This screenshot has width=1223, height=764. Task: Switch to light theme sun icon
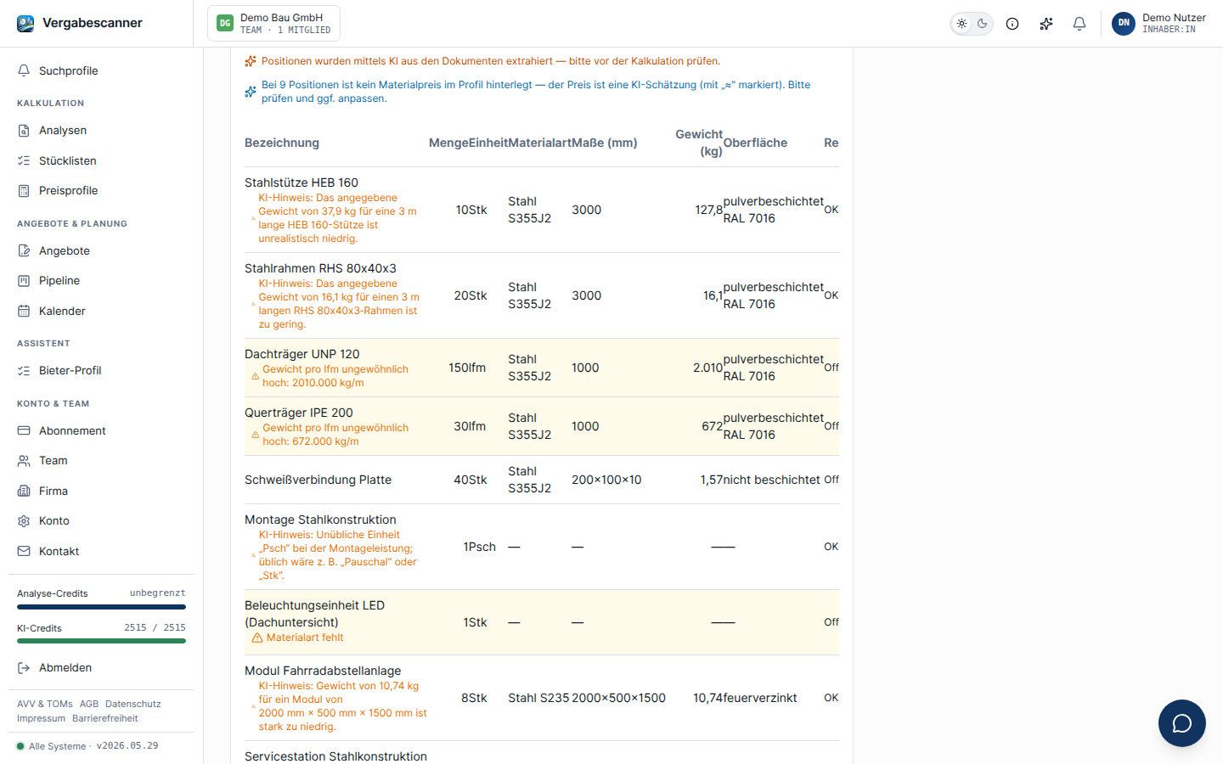pos(961,24)
